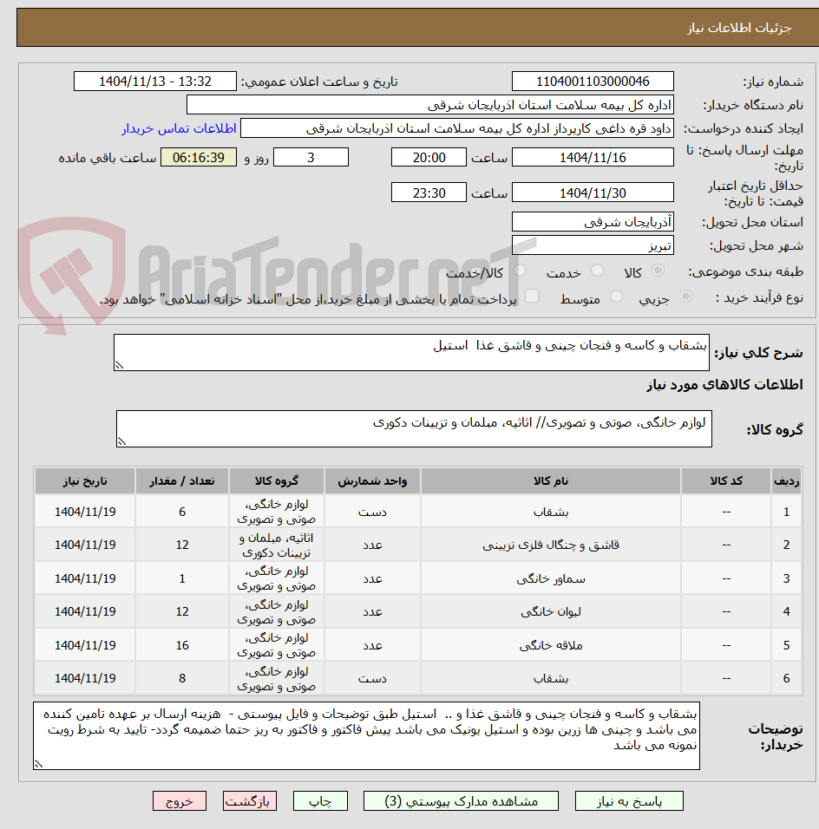
Task: Click quantity 6 in row 1
Action: pyautogui.click(x=182, y=512)
